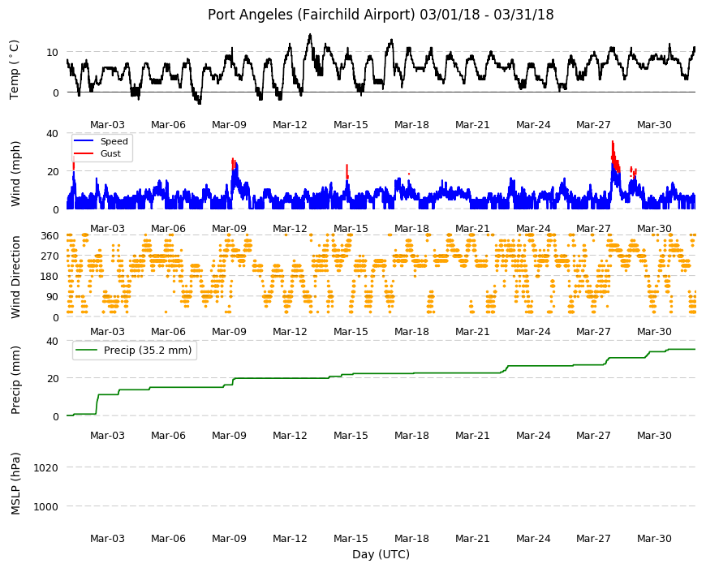Image resolution: width=706 pixels, height=568 pixels.
Task: Click the Temp (°C) axis label
Action: coord(15,69)
